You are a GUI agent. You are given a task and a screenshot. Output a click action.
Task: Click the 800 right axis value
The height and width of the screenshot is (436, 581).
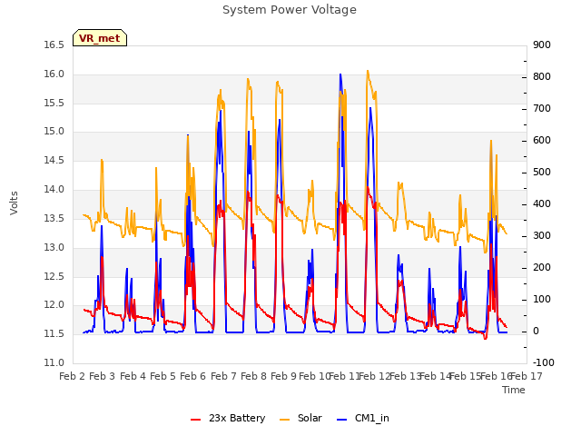click(542, 76)
